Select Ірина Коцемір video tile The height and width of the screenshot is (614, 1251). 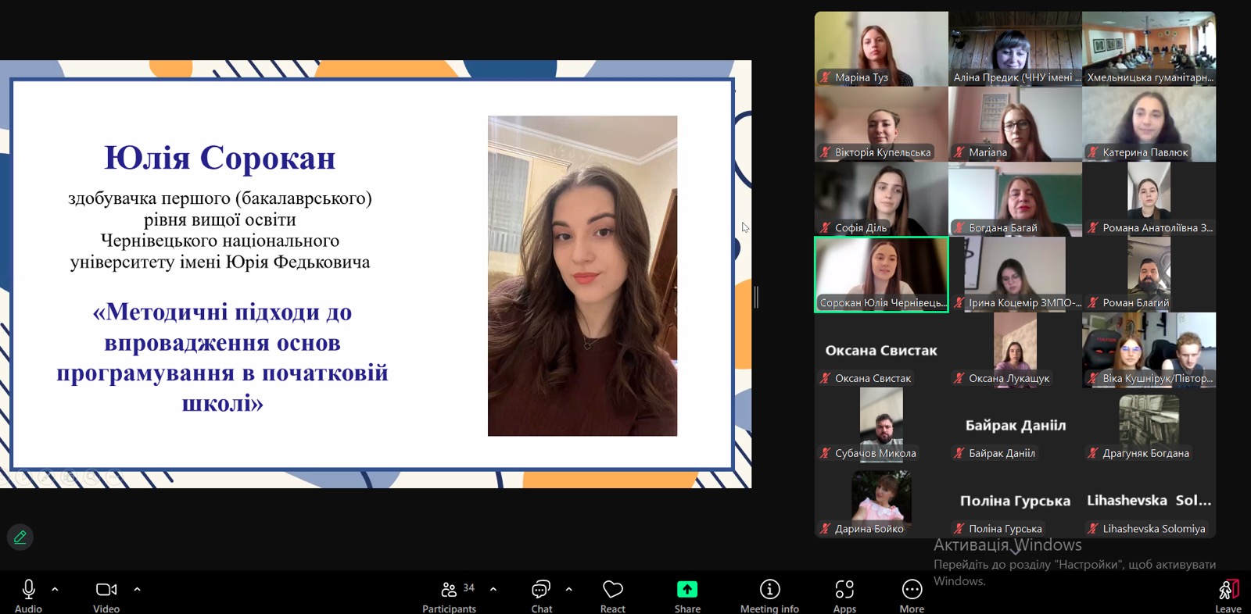point(1015,275)
